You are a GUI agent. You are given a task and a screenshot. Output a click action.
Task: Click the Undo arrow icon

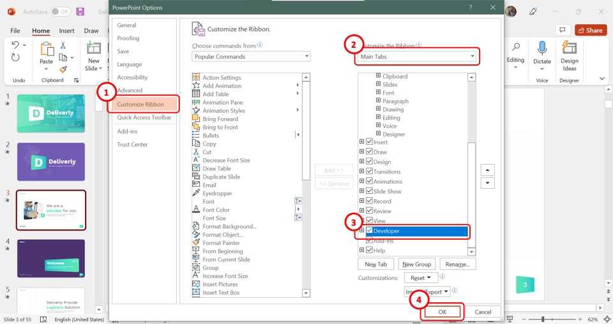pyautogui.click(x=16, y=45)
